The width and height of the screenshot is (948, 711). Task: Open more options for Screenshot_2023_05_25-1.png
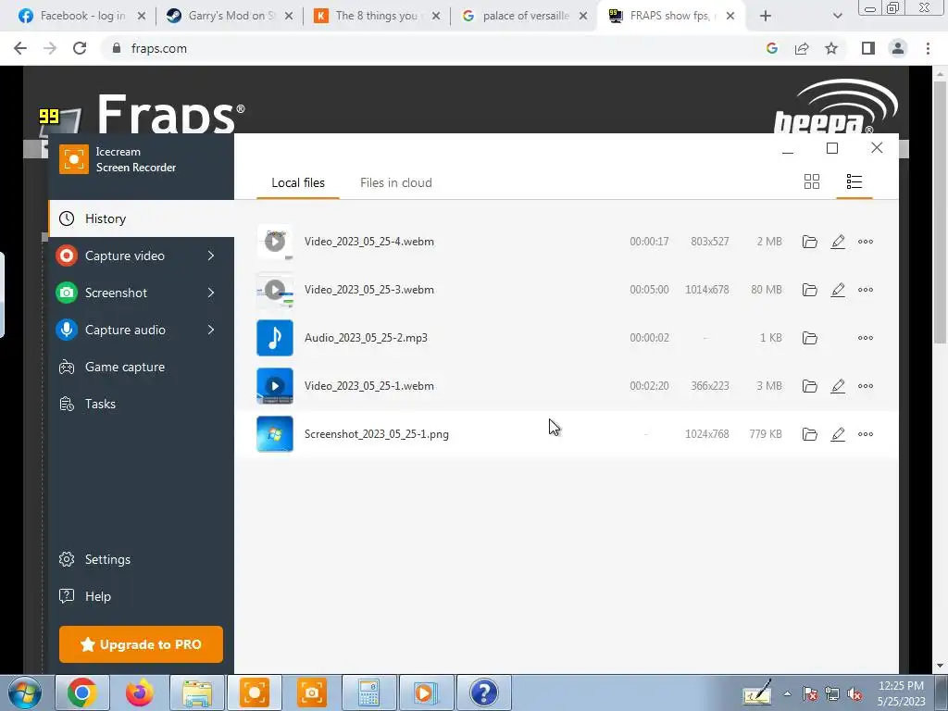coord(866,434)
